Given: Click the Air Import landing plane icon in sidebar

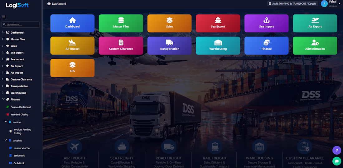Looking at the screenshot, I should pos(8,73).
